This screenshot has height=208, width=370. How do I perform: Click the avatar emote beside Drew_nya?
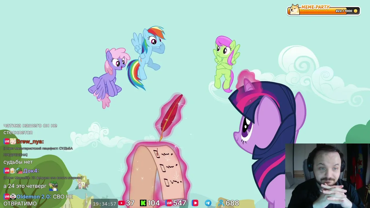coord(13,142)
